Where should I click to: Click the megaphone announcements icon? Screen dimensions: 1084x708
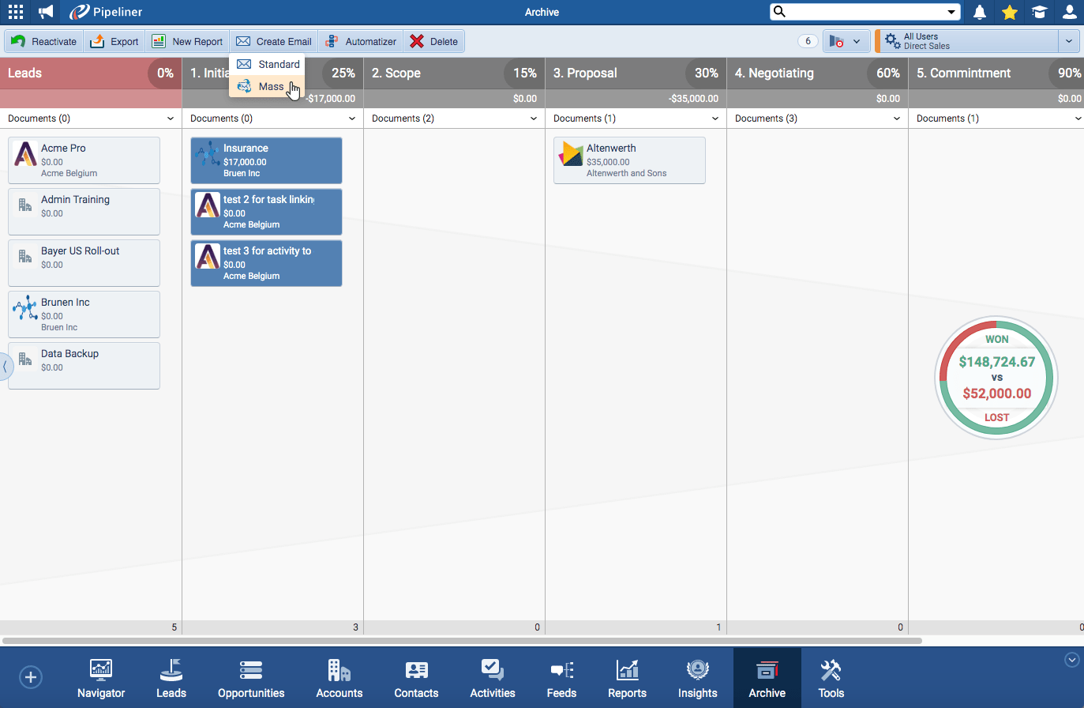click(x=46, y=12)
